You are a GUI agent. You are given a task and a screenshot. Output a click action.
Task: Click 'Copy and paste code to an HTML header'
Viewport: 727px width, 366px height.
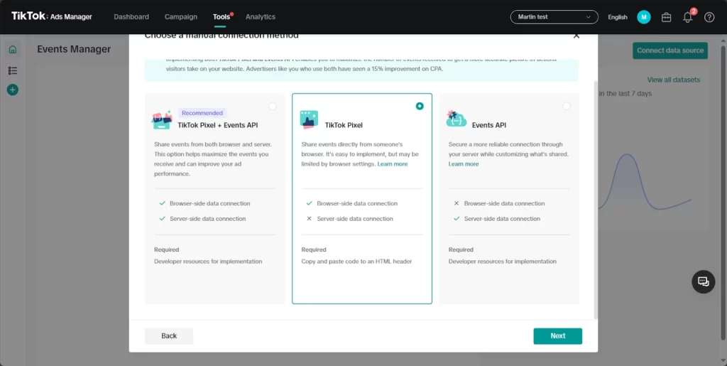point(356,262)
